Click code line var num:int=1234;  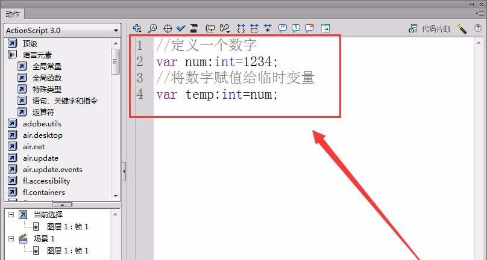pos(216,62)
